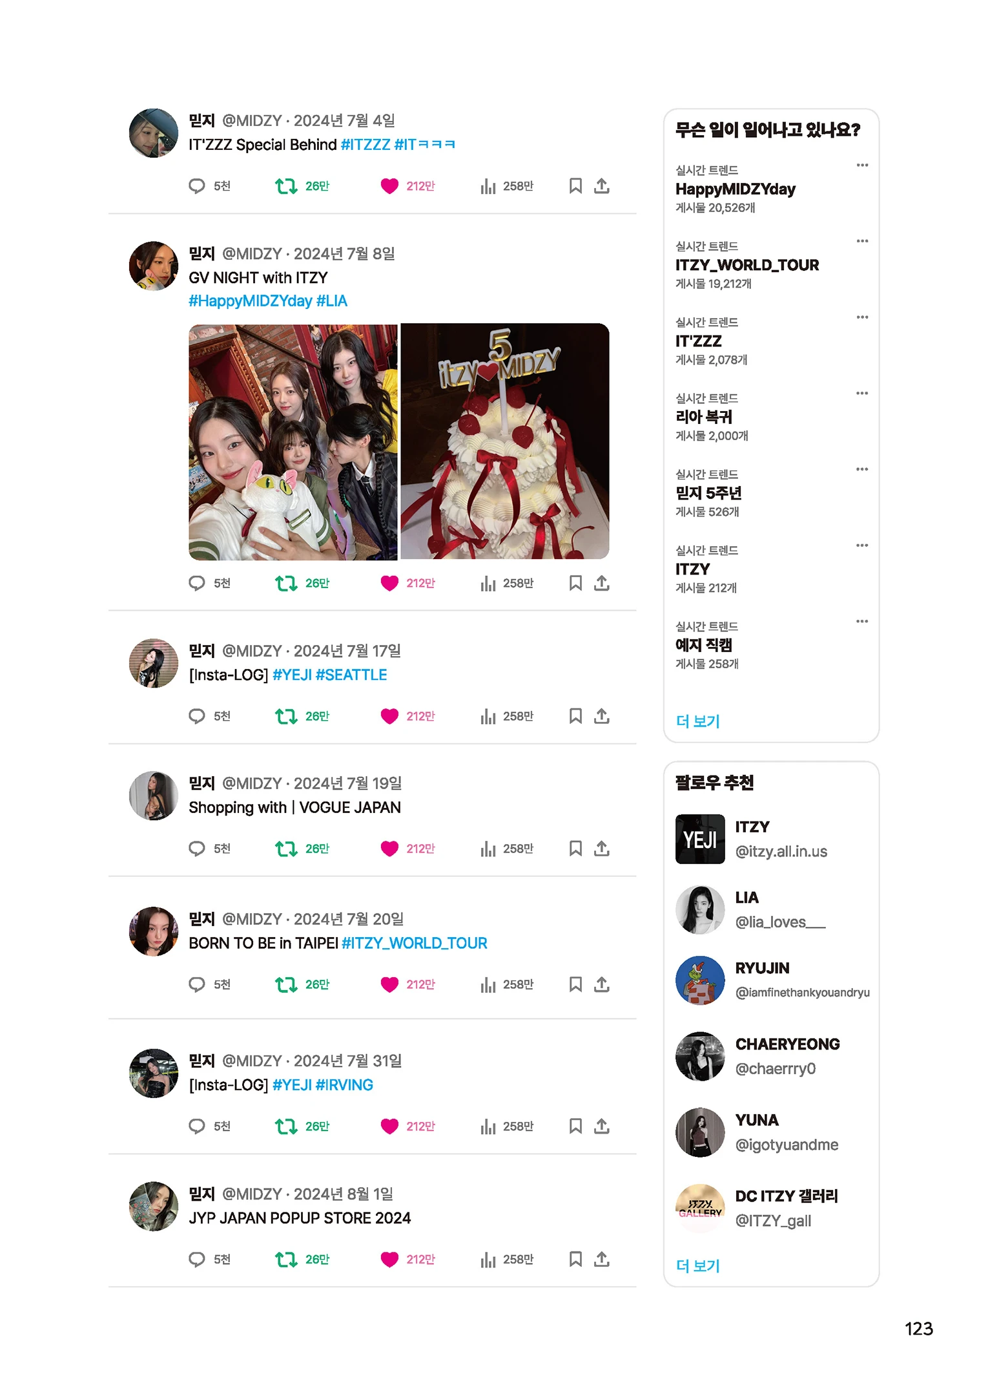988x1396 pixels.
Task: Retweet the Insta-LOG IRVING post
Action: [285, 1126]
